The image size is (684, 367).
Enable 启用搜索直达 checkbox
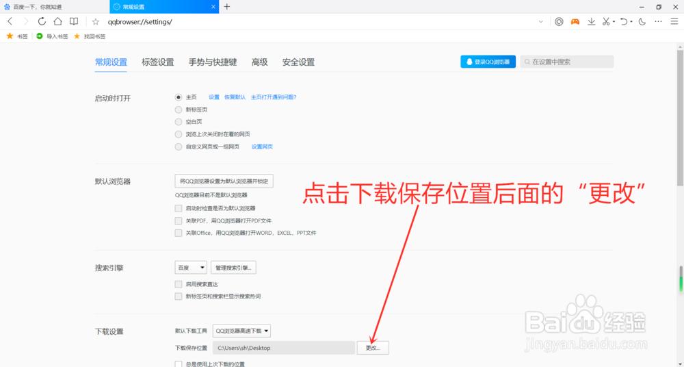(x=178, y=284)
